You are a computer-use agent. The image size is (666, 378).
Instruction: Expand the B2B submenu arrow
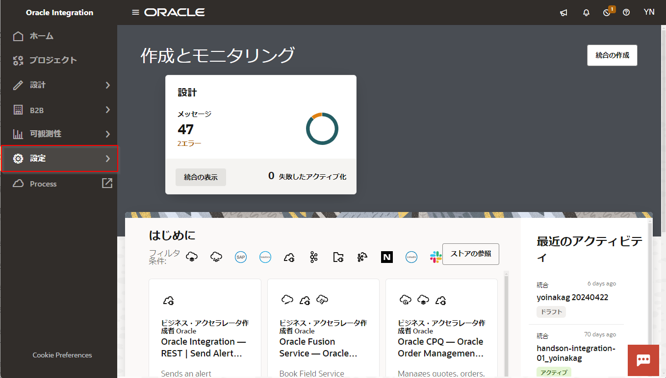(x=108, y=110)
